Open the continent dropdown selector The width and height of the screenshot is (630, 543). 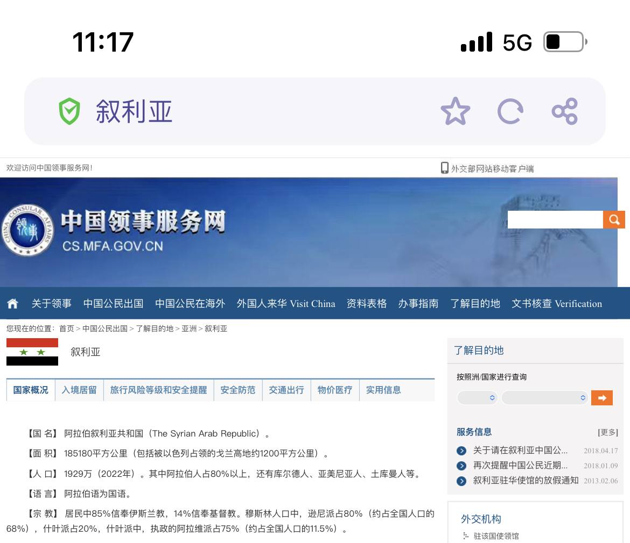(x=477, y=398)
